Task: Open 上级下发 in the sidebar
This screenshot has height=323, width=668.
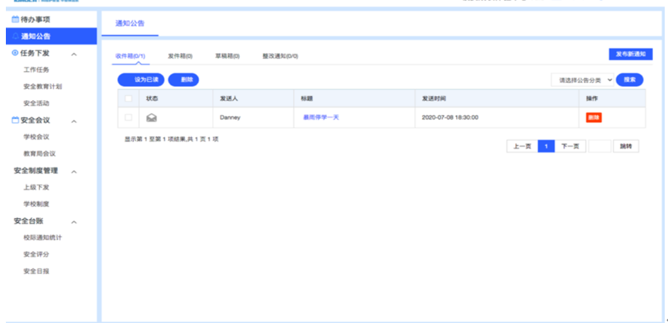Action: [36, 187]
